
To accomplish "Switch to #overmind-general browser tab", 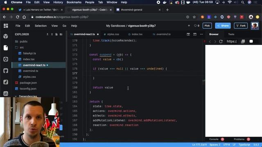I will coord(138,10).
